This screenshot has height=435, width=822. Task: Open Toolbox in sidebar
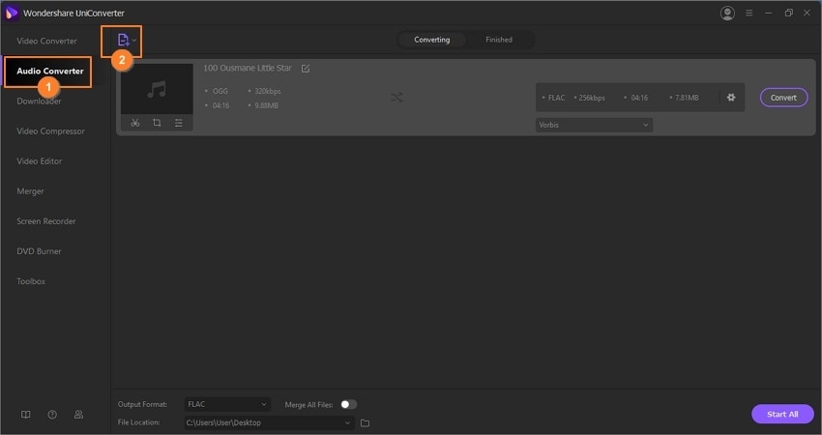(31, 281)
